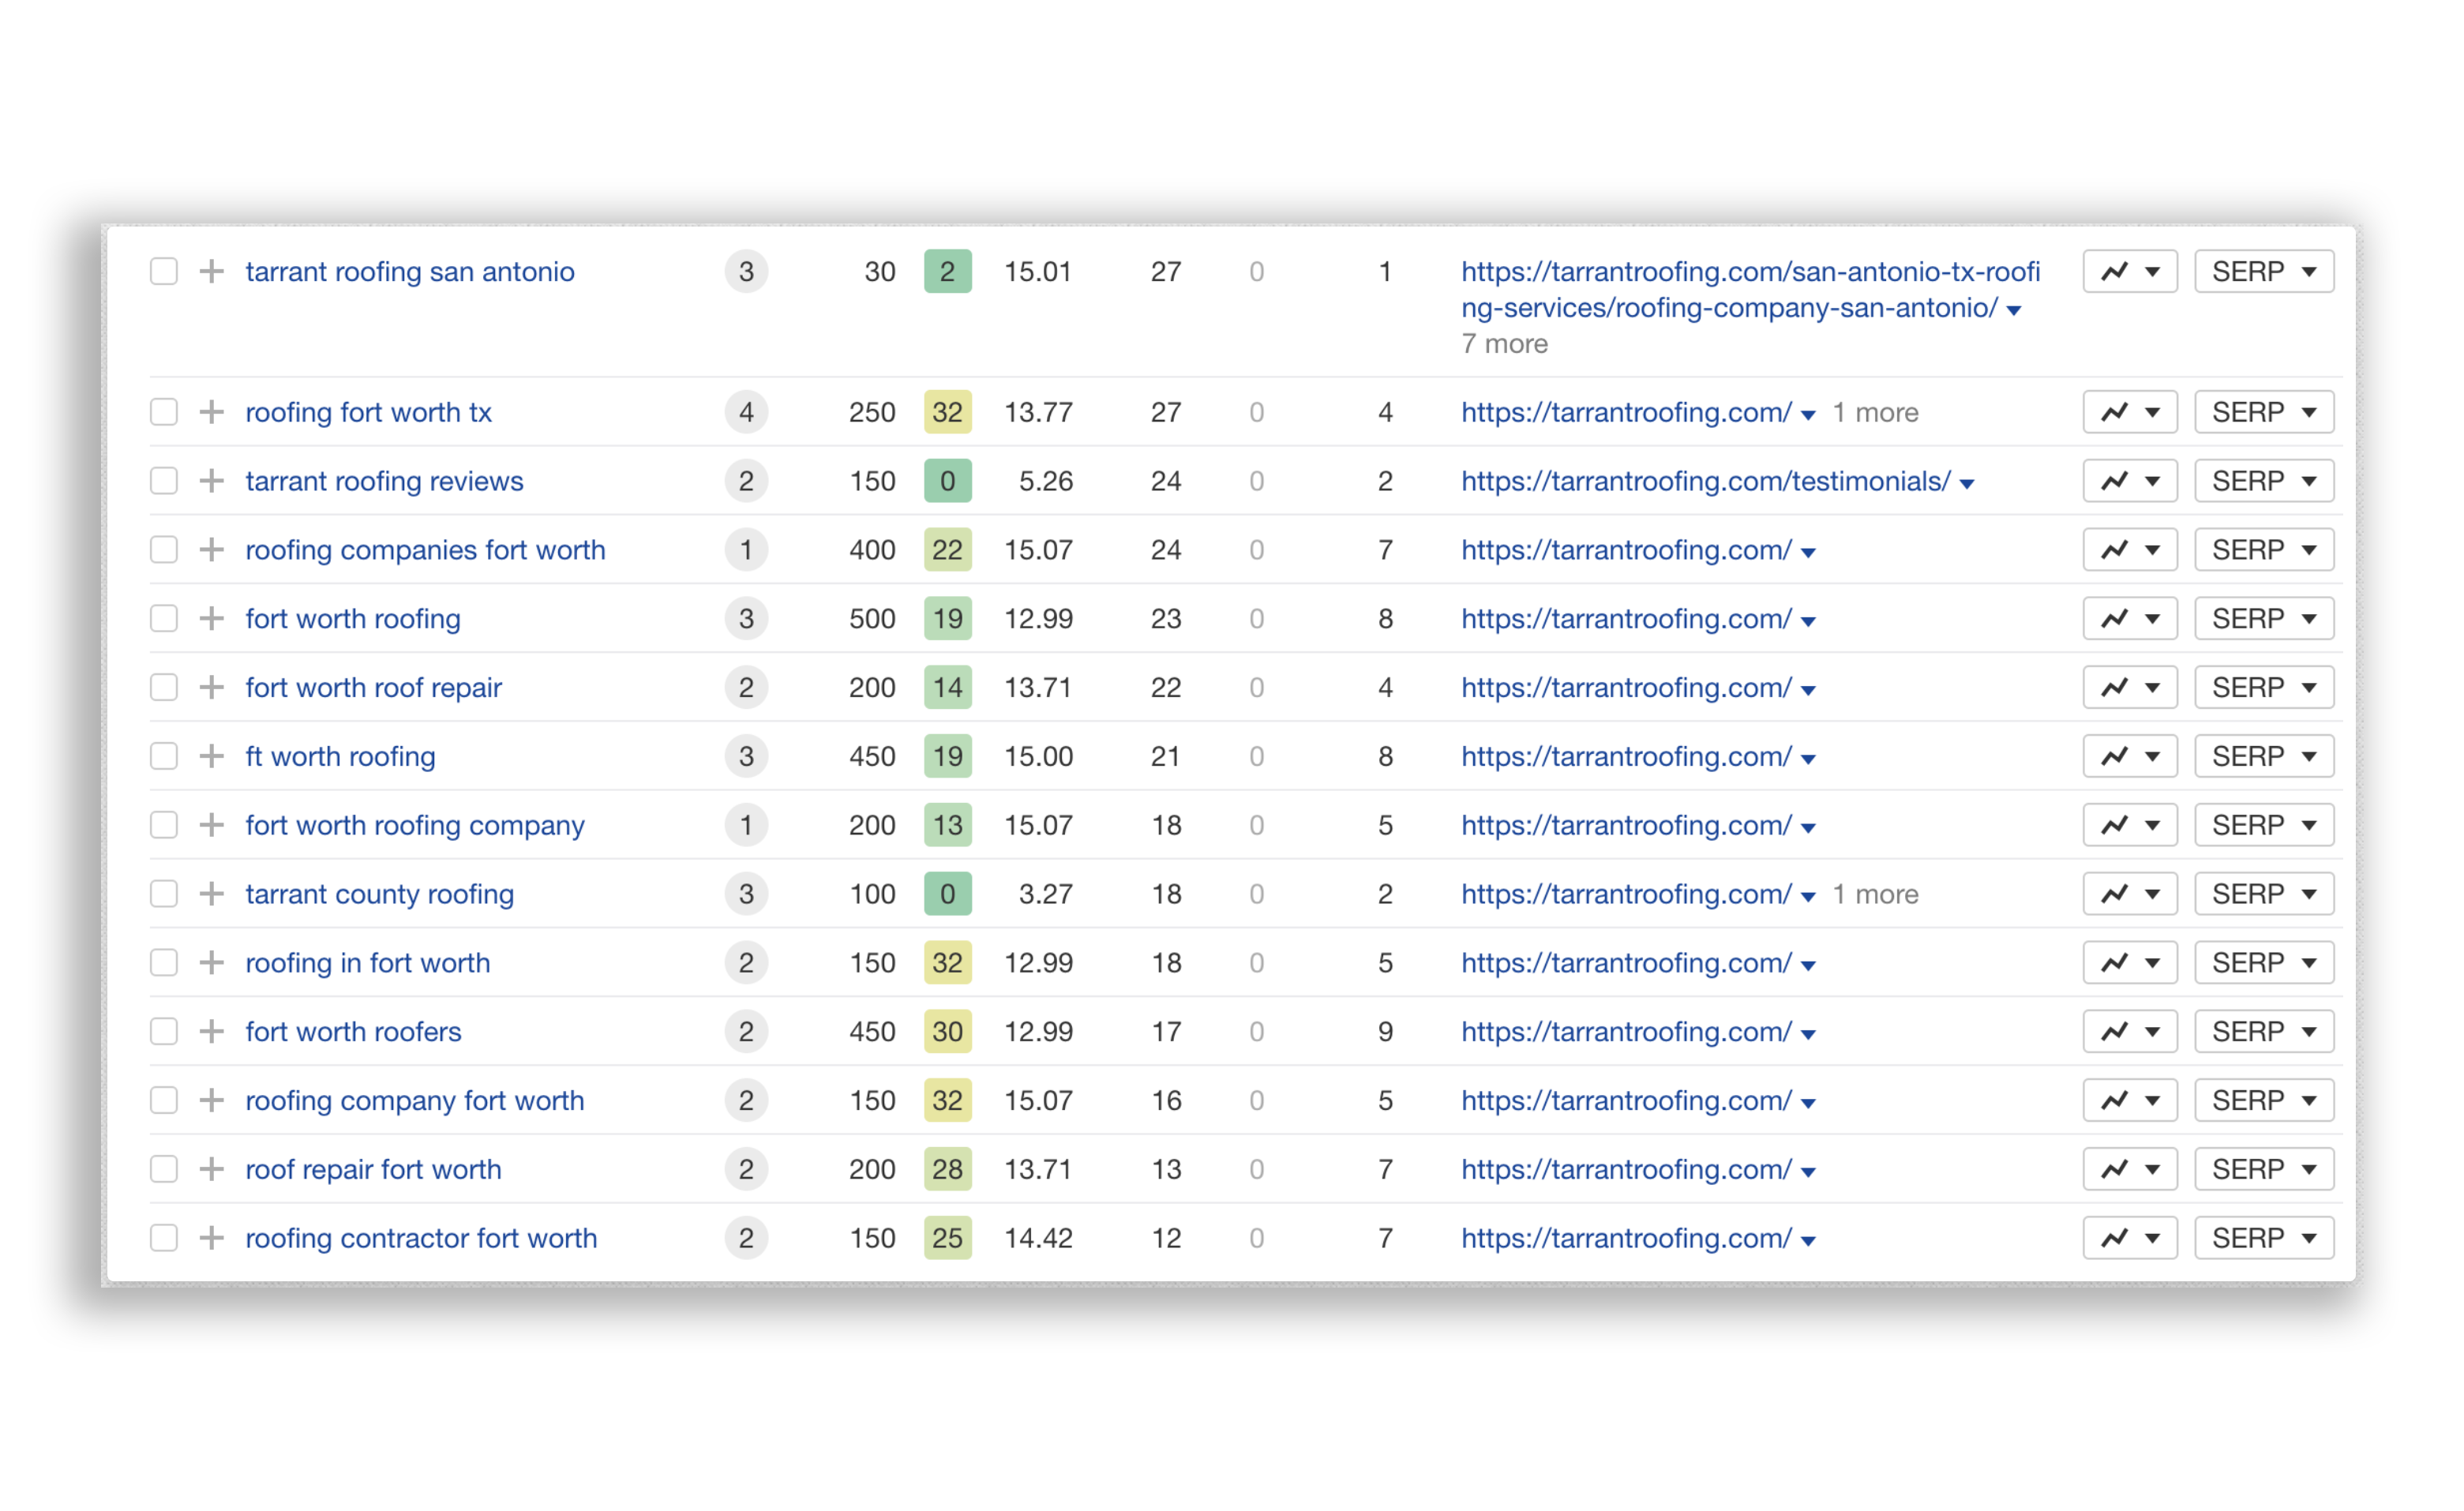Click CPC value 14.42 in roofing contractor row
The width and height of the screenshot is (2464, 1511).
(x=1038, y=1238)
